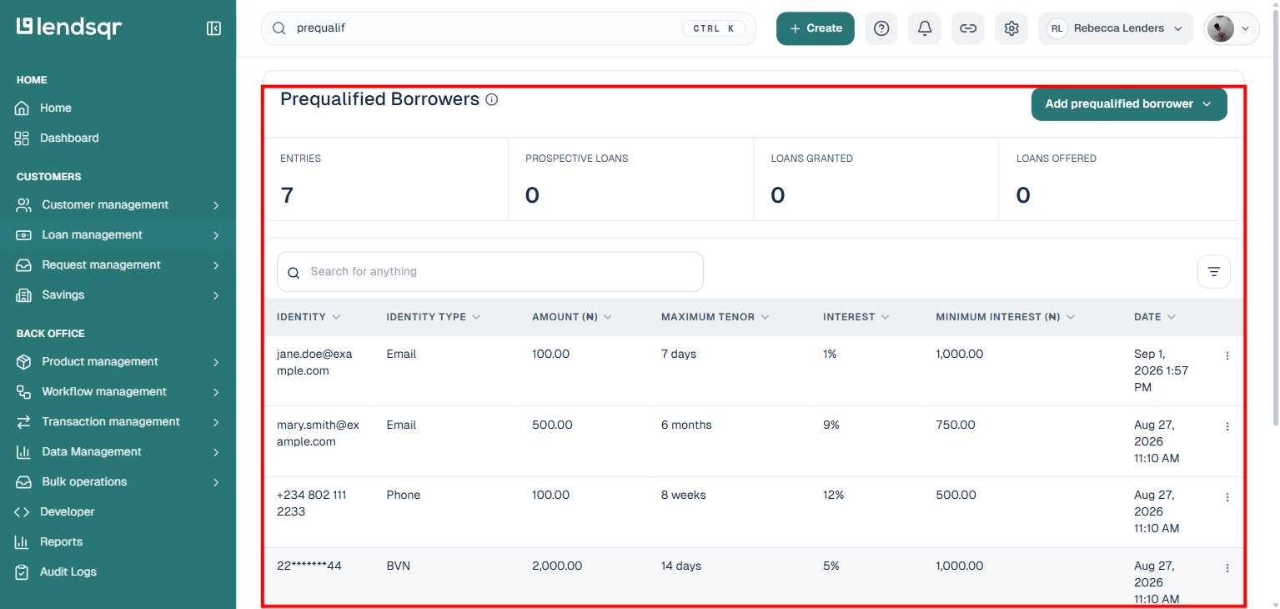Sort by the IDENTITY TYPE column header

pyautogui.click(x=434, y=317)
